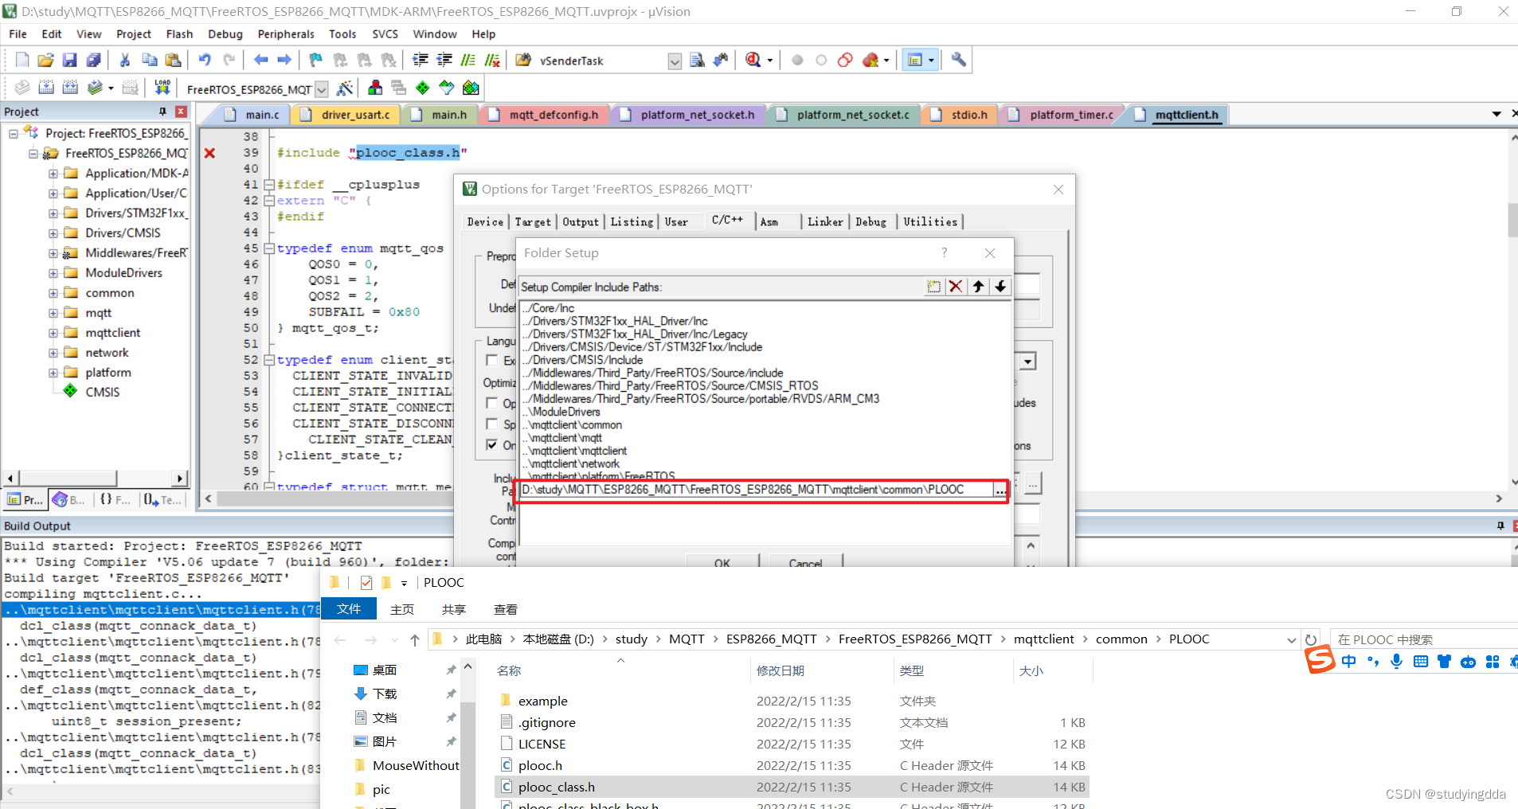The width and height of the screenshot is (1518, 809).
Task: Insert breakpoint using the red circle icon
Action: [x=797, y=60]
